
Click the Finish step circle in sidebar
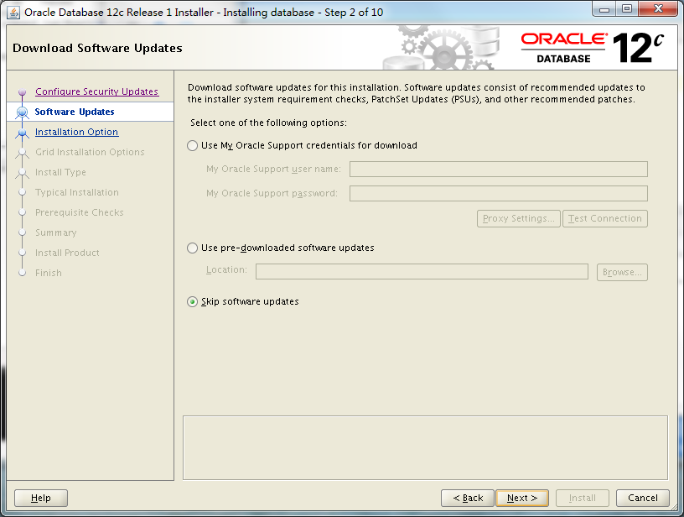pyautogui.click(x=22, y=273)
